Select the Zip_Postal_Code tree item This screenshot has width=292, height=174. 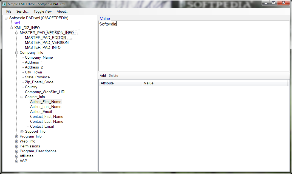[x=39, y=82]
